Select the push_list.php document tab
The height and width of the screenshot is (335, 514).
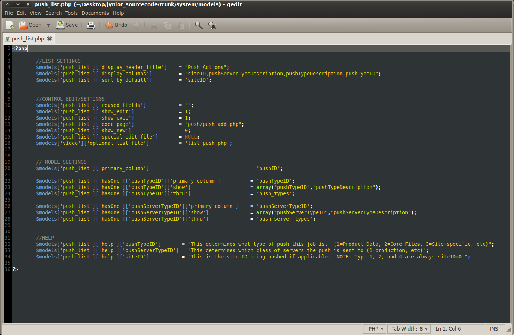click(28, 39)
